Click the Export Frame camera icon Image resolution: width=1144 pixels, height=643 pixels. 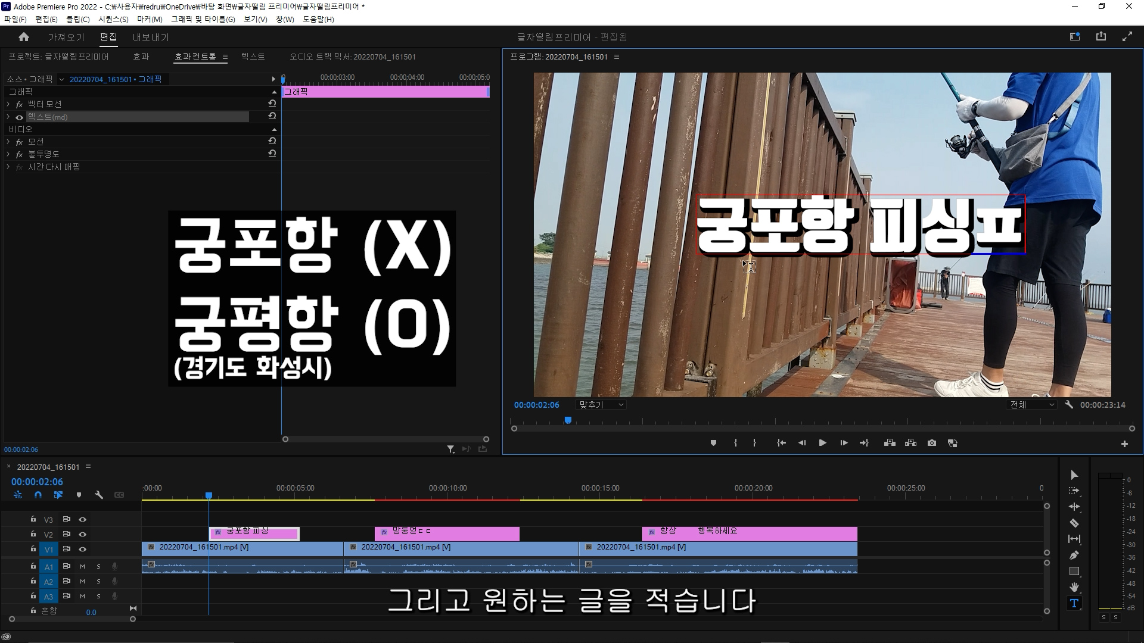(x=932, y=443)
